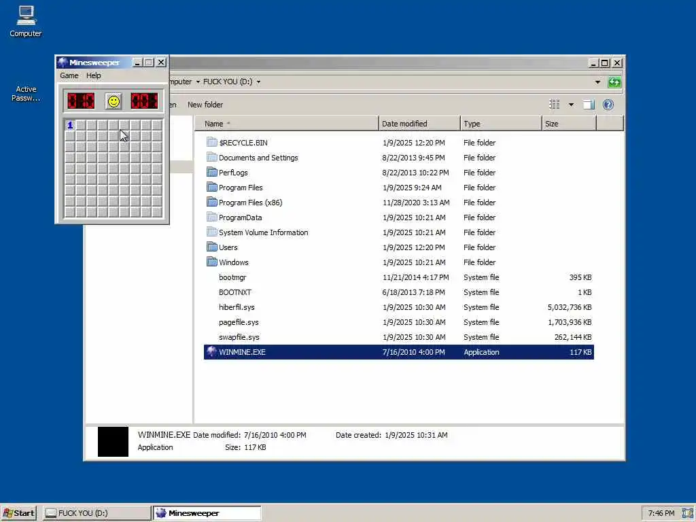Select the bootmgr file name
Viewport: 696px width, 522px height.
232,277
